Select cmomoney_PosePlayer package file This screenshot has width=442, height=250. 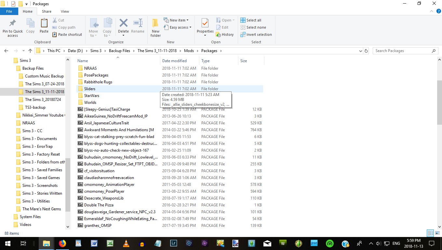click(170, 191)
